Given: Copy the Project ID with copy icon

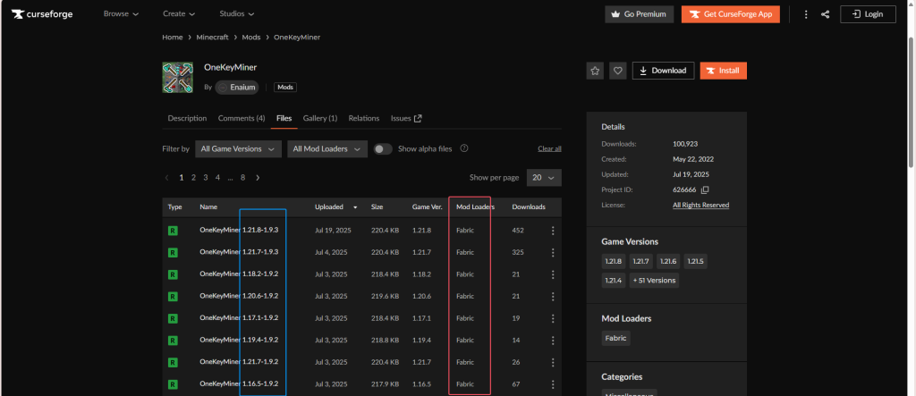Looking at the screenshot, I should (x=705, y=190).
